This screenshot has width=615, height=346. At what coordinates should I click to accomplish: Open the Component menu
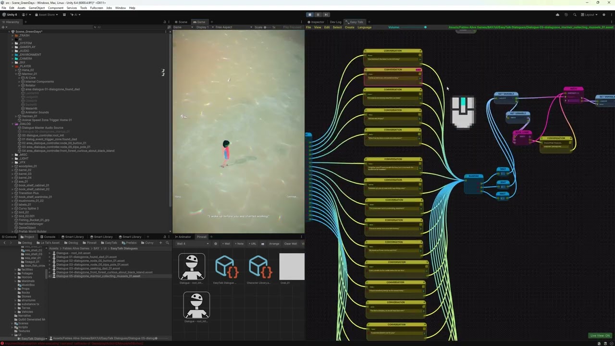pos(56,8)
